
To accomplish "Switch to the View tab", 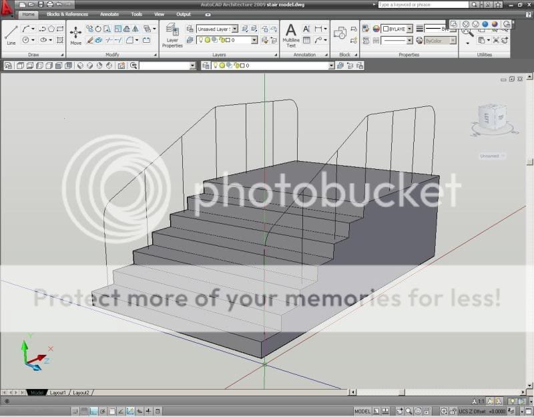I will pos(159,14).
